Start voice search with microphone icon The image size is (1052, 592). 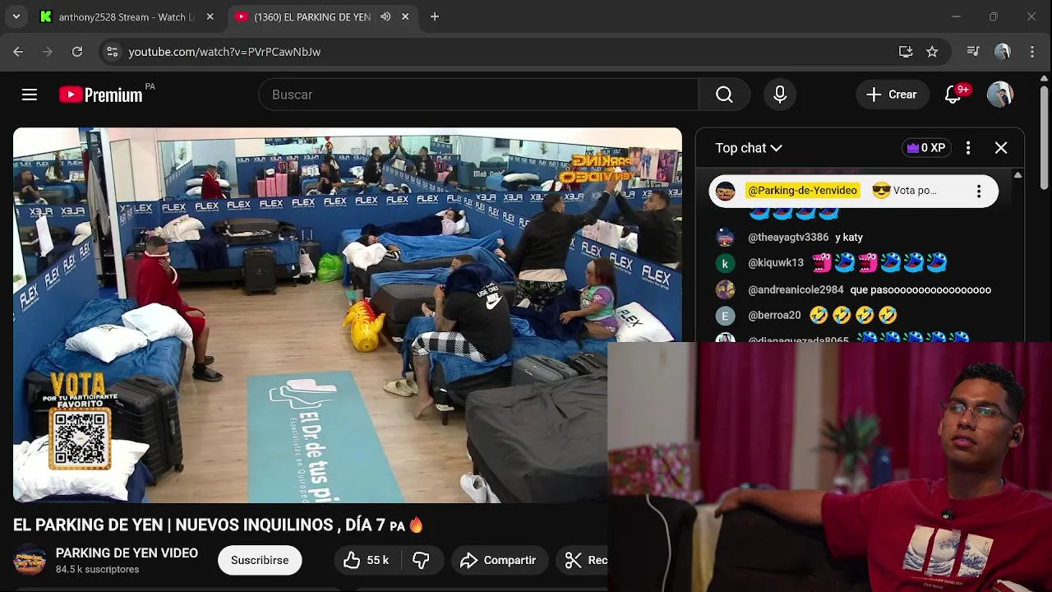[780, 95]
